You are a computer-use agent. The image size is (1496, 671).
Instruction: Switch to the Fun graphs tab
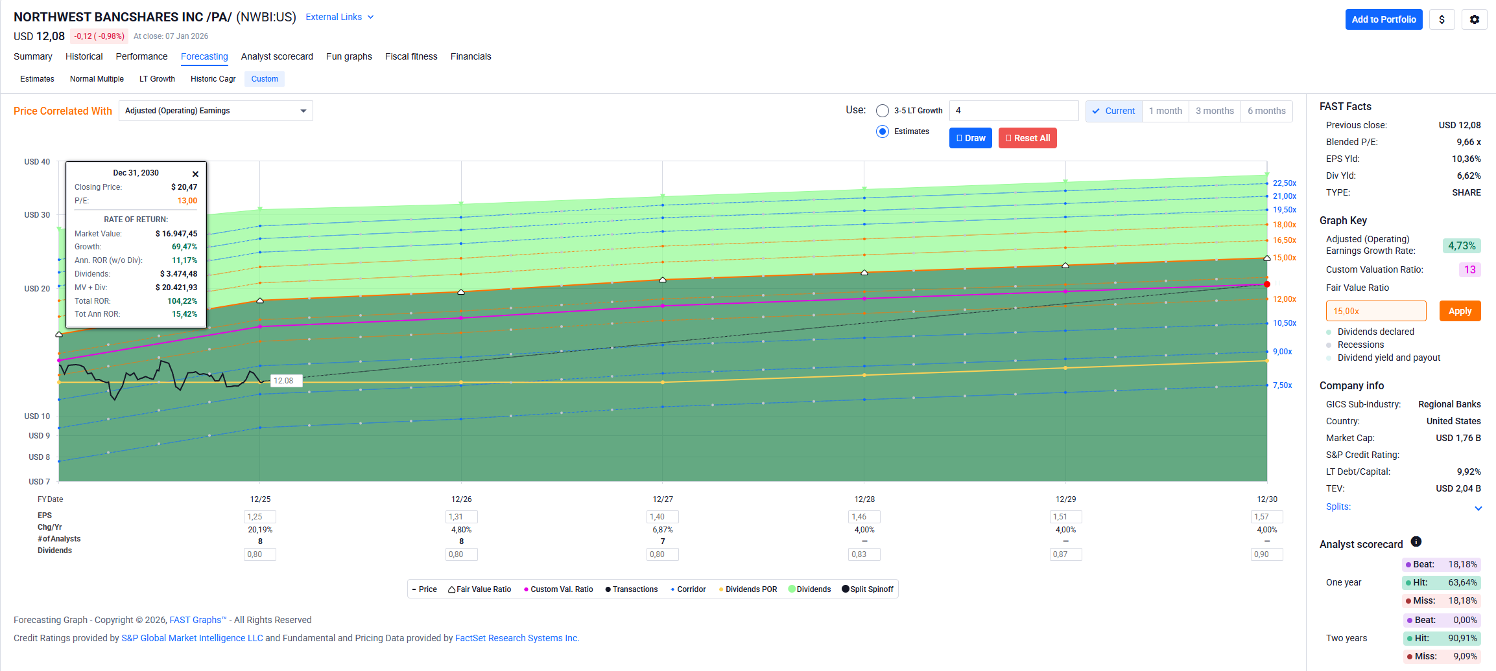349,57
